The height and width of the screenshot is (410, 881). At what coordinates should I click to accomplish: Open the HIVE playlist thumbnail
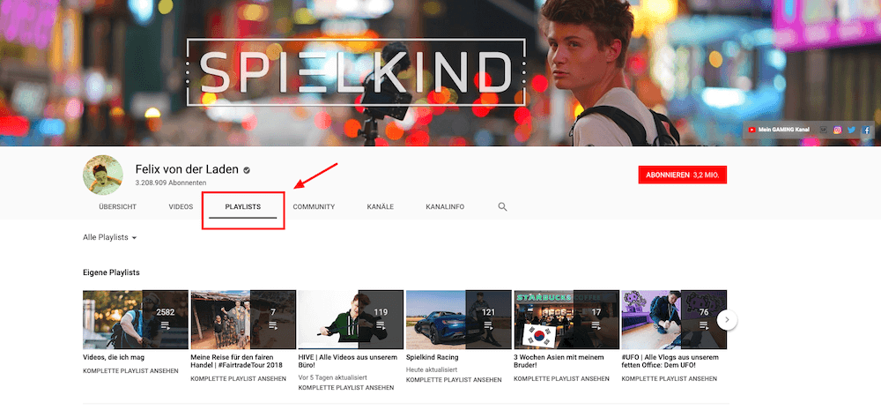352,320
